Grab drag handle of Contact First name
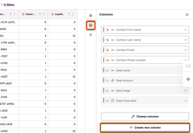Image resolution: width=193 pixels, height=133 pixels. tap(103, 30)
